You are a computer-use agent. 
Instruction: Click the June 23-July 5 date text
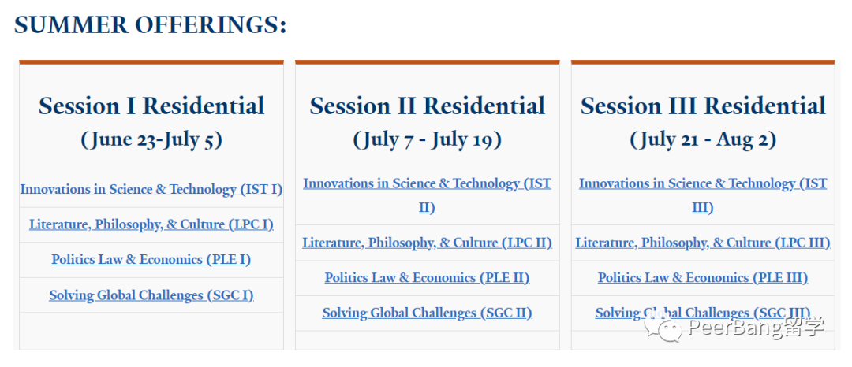(151, 140)
